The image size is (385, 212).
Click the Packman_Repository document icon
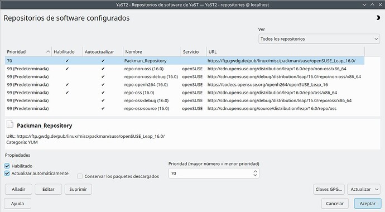coord(10,124)
